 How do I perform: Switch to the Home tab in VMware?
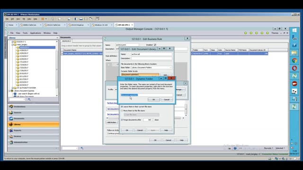11,25
